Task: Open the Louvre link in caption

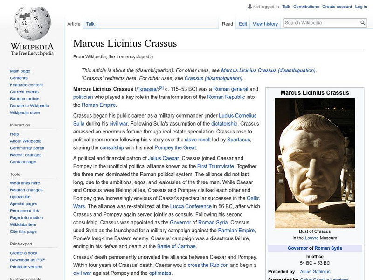Action: point(311,238)
